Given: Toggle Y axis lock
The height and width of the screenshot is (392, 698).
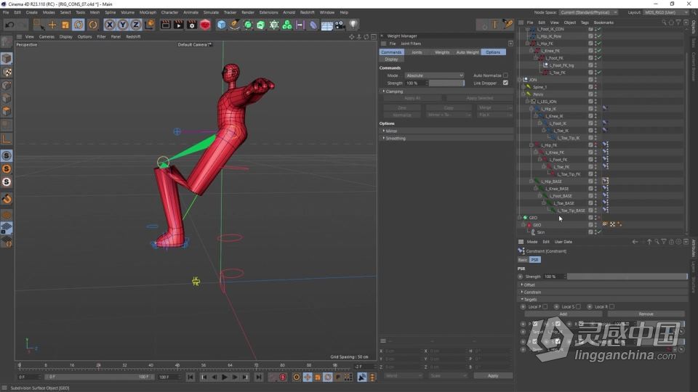Looking at the screenshot, I should (x=122, y=25).
